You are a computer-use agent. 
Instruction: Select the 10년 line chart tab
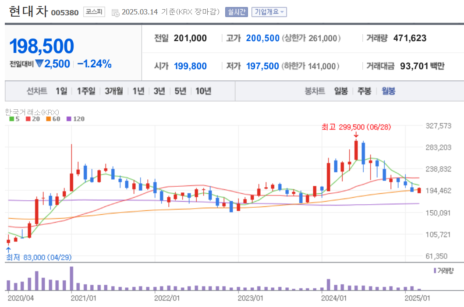[203, 91]
